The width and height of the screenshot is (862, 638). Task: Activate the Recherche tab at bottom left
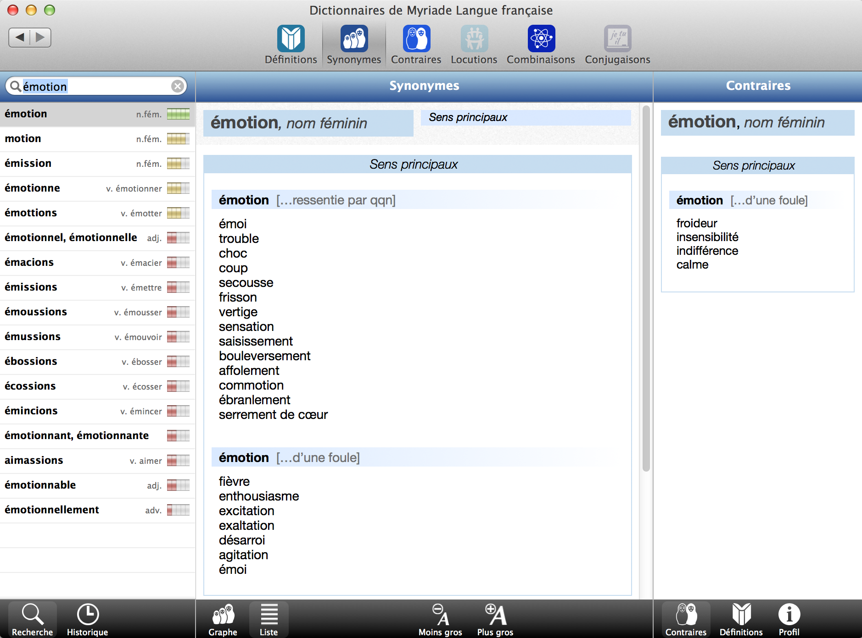click(x=32, y=619)
